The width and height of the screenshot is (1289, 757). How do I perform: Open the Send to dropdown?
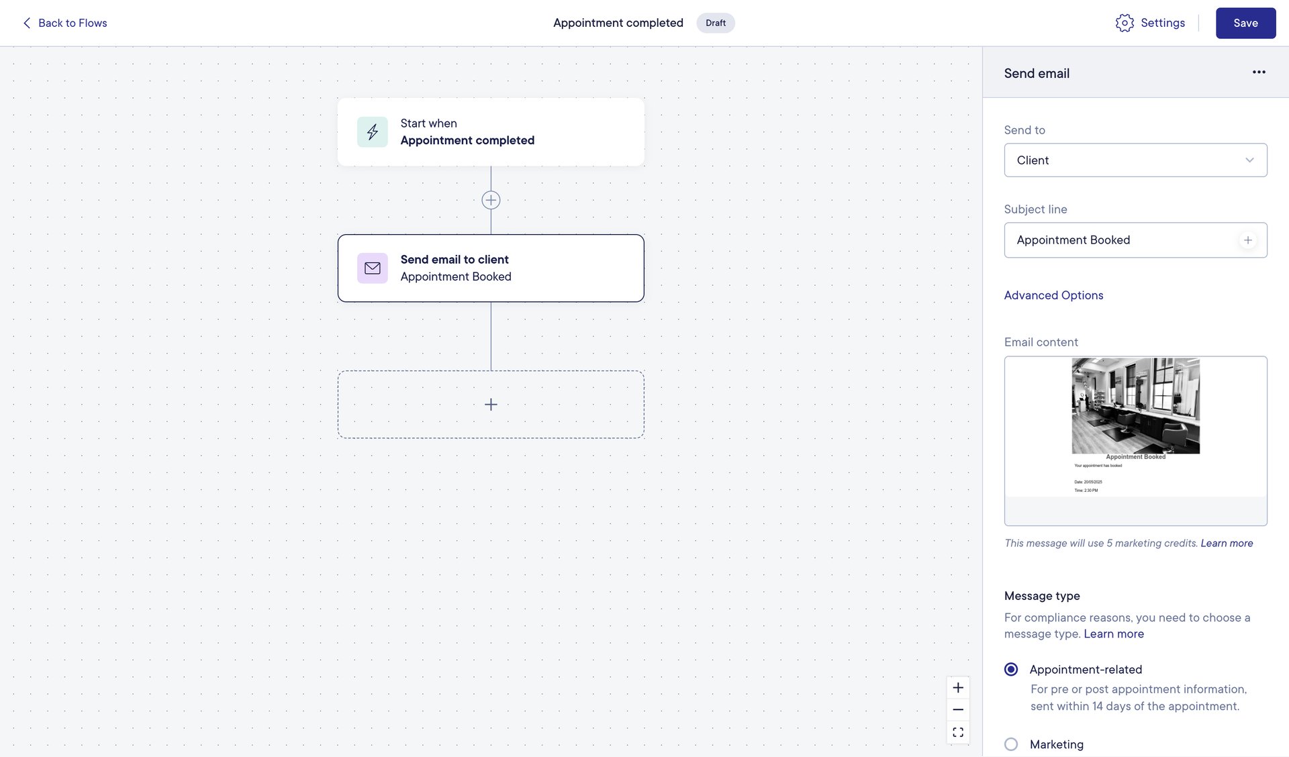point(1135,160)
